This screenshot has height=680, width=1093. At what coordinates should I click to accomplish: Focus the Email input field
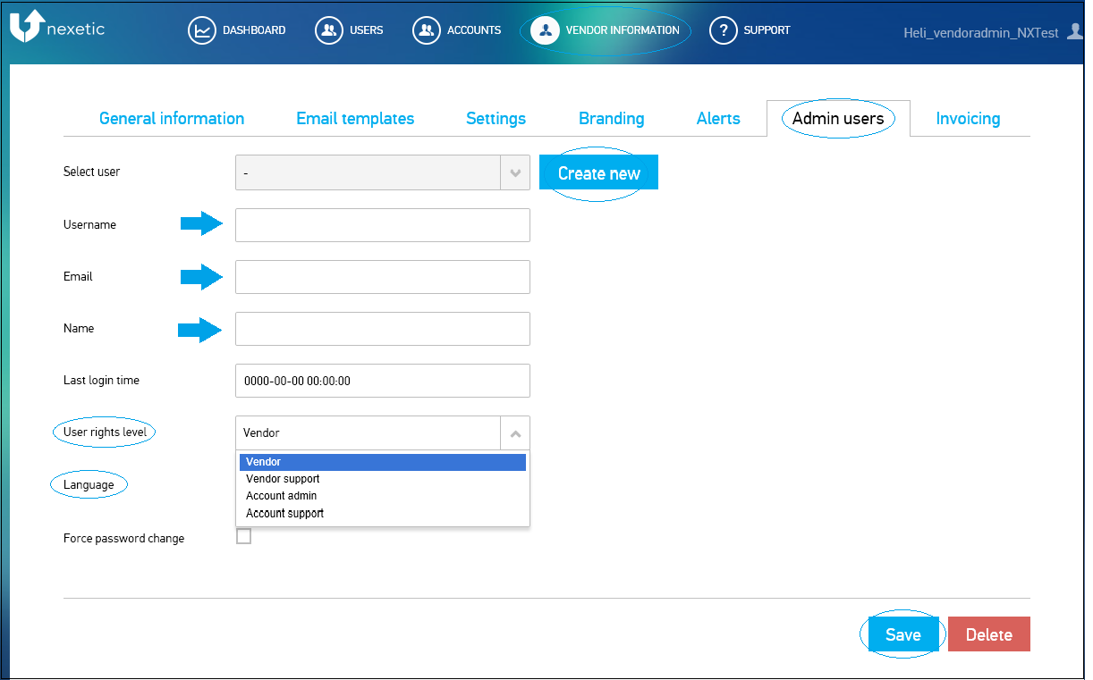(x=383, y=277)
